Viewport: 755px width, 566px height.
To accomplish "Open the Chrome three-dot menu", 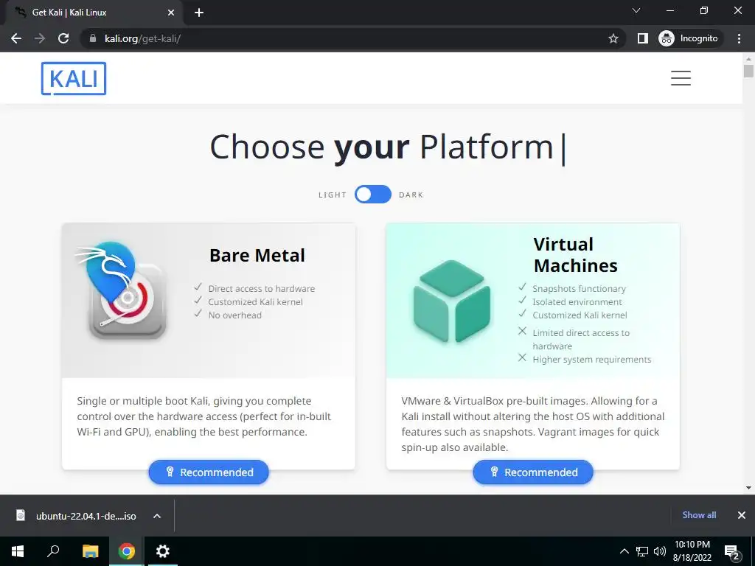I will pos(739,38).
